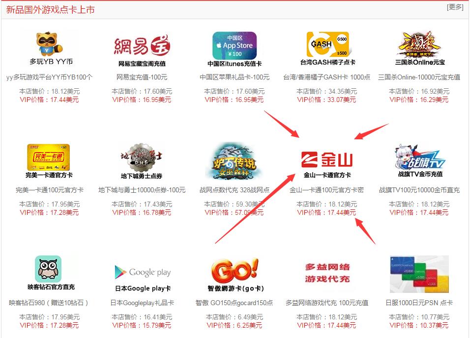Click VIP价格：16.78美元 text
Image resolution: width=470 pixels, height=338 pixels.
[x=142, y=212]
